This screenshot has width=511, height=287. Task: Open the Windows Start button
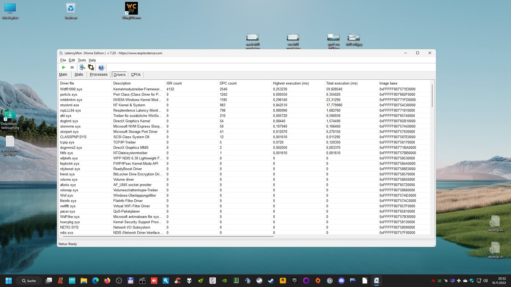click(9, 281)
